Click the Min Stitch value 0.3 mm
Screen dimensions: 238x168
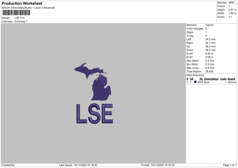tap(210, 64)
